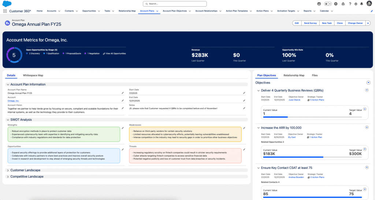This screenshot has width=375, height=200.
Task: Open the Setup gear icon
Action: tap(356, 4)
